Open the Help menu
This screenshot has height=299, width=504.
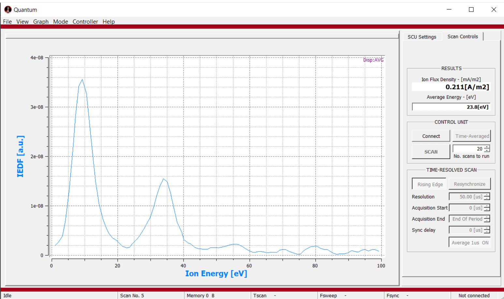pos(109,22)
